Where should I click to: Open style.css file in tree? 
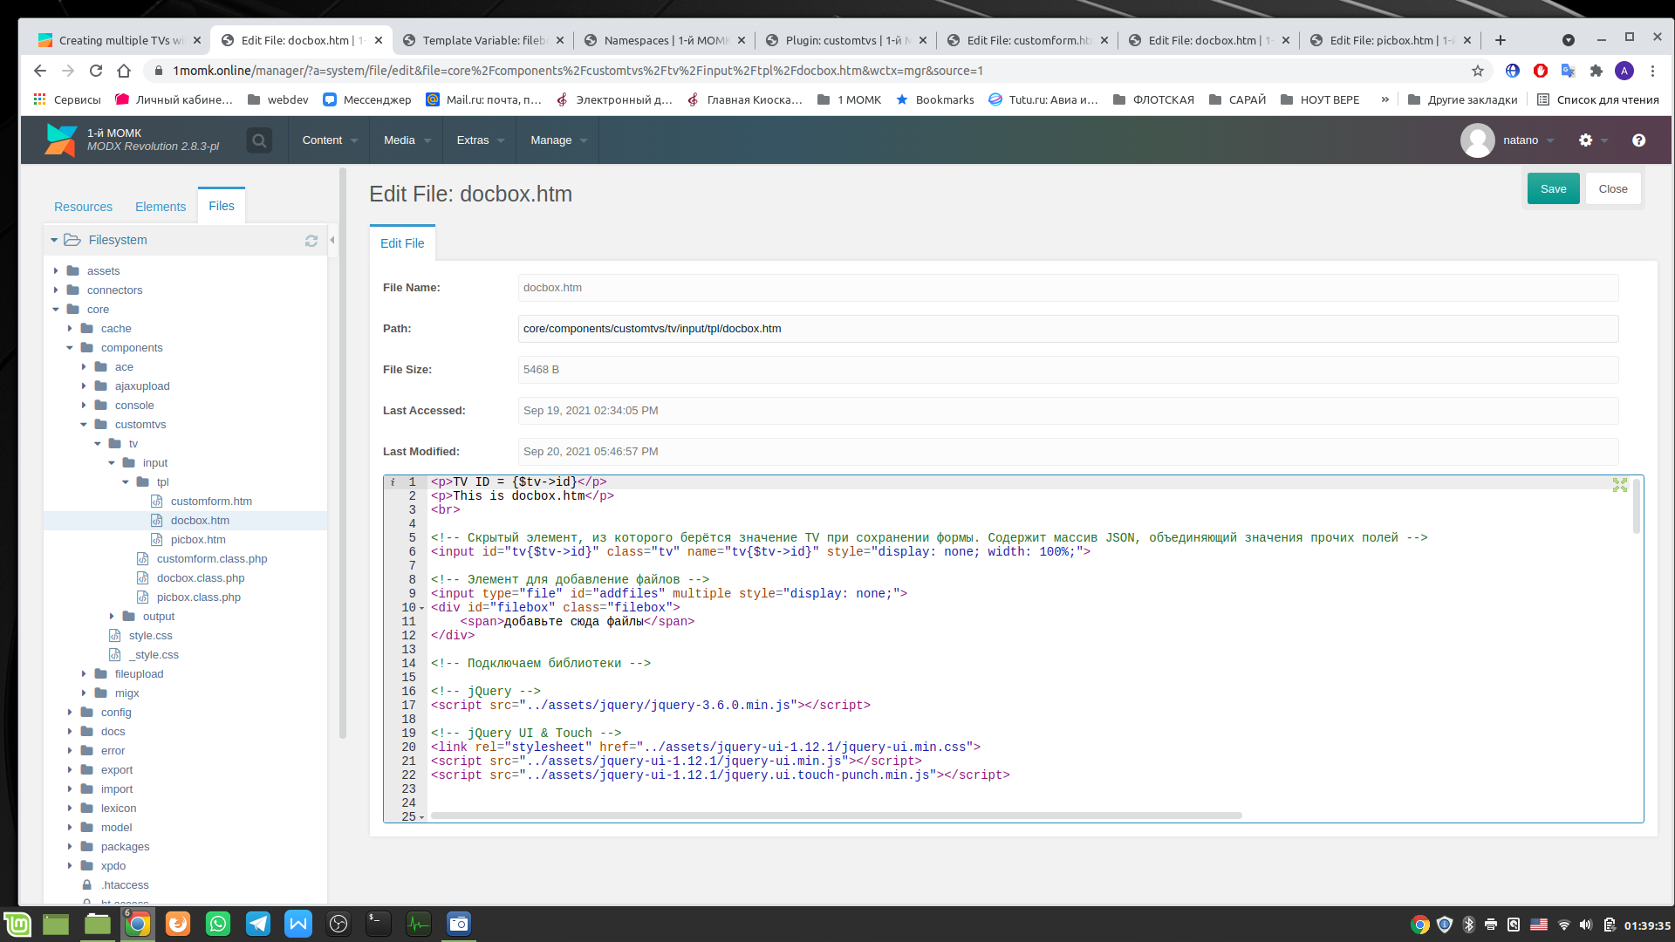[150, 636]
